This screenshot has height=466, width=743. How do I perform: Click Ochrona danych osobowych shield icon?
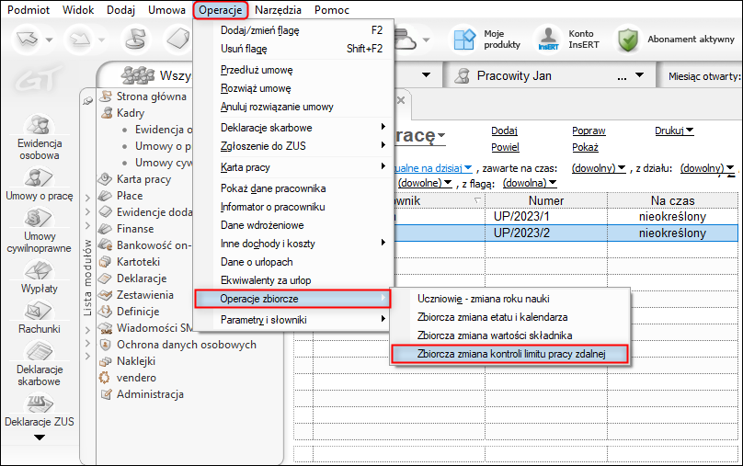(x=105, y=345)
